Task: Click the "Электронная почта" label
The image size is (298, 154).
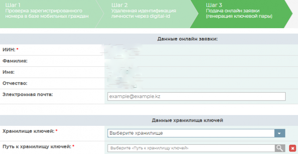Action: [x=27, y=94]
